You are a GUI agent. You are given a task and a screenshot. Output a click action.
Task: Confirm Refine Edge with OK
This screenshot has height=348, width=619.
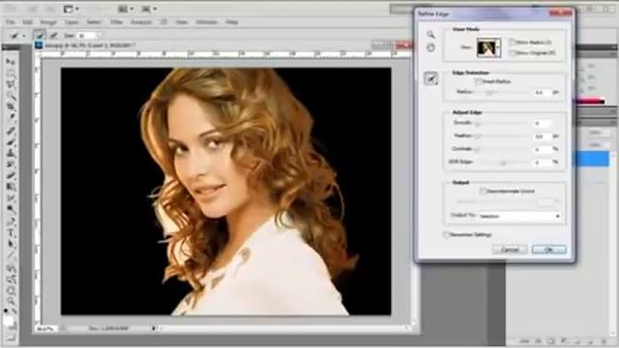(548, 249)
